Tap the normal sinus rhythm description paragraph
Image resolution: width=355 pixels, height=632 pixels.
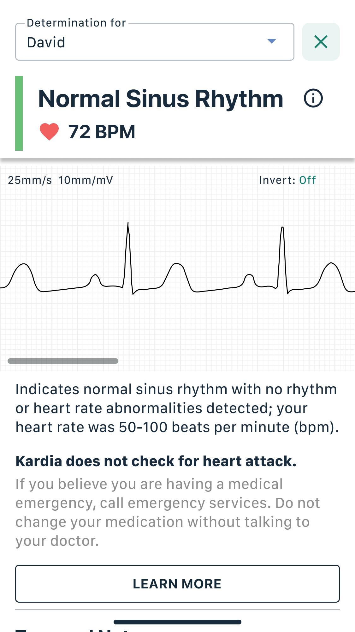click(177, 408)
